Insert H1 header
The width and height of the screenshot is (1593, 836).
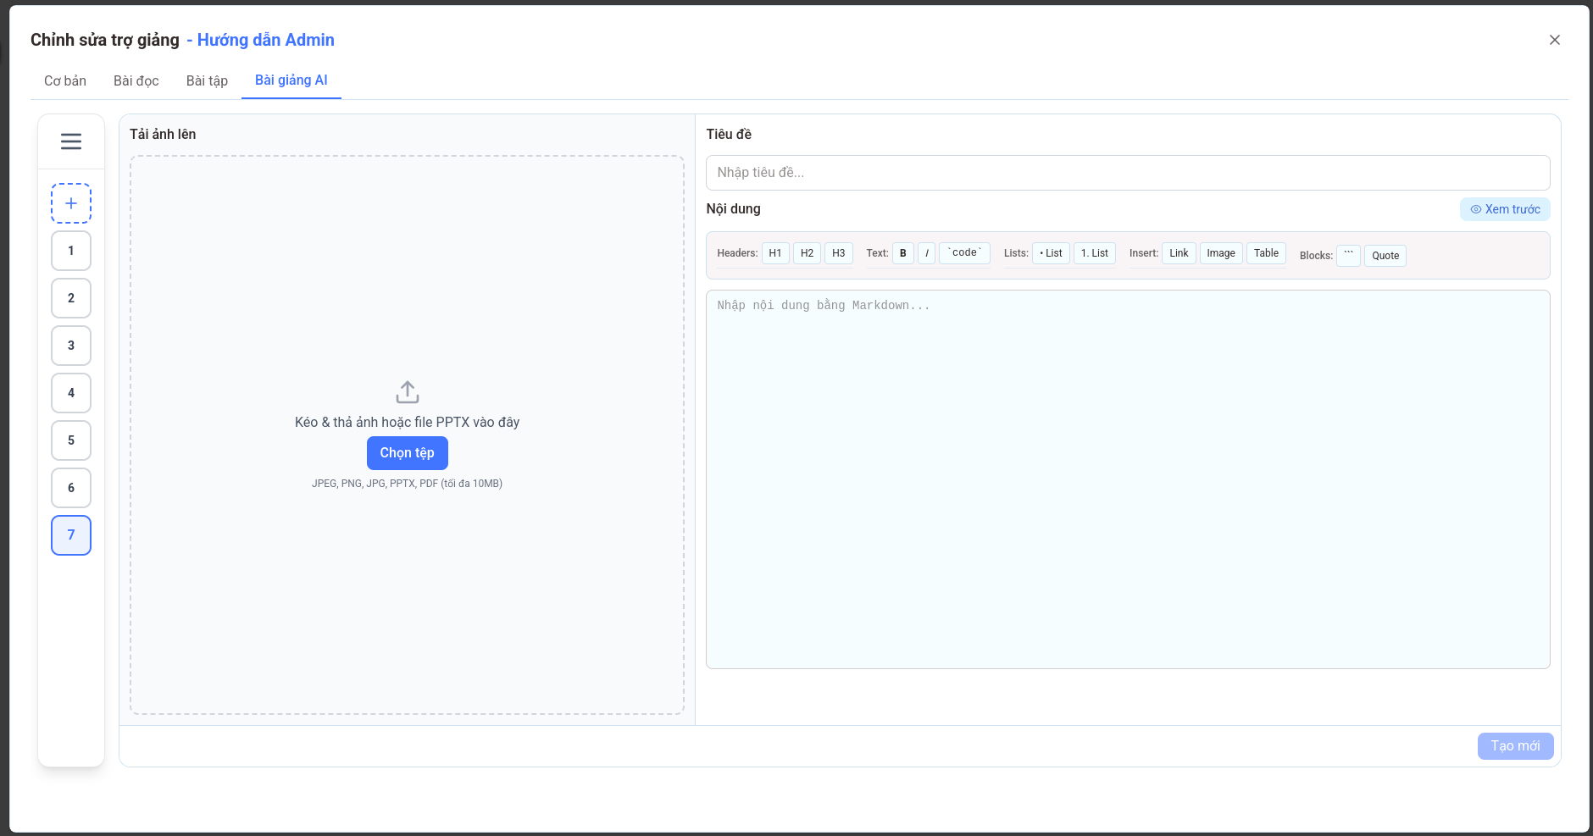[775, 253]
